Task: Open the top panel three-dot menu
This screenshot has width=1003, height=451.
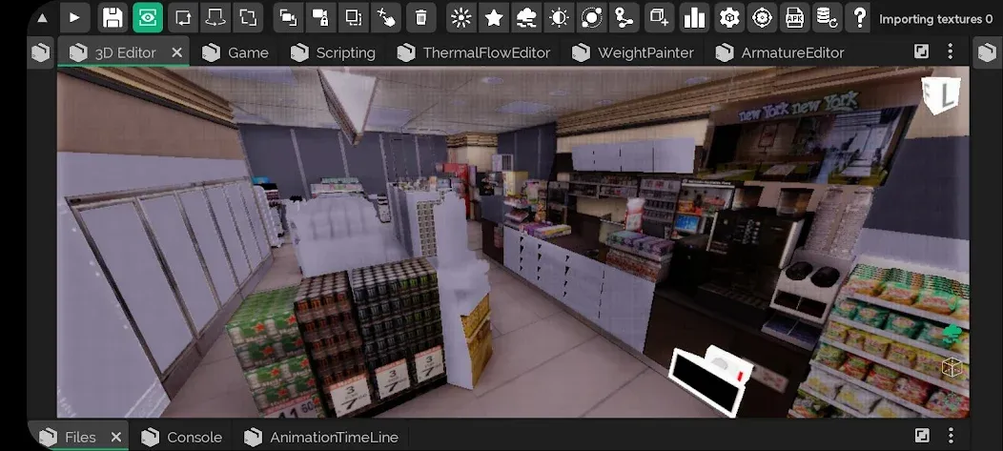Action: [x=952, y=52]
